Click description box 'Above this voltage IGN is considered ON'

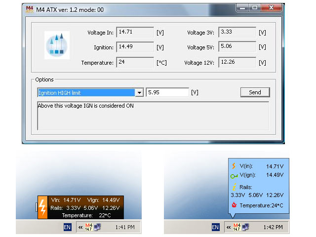(153, 116)
